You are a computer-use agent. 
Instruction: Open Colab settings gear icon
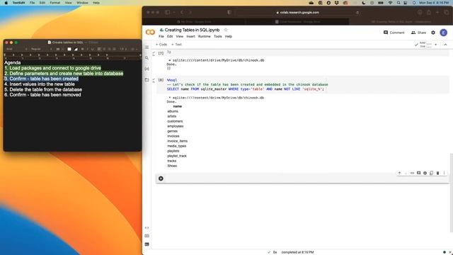[433, 33]
